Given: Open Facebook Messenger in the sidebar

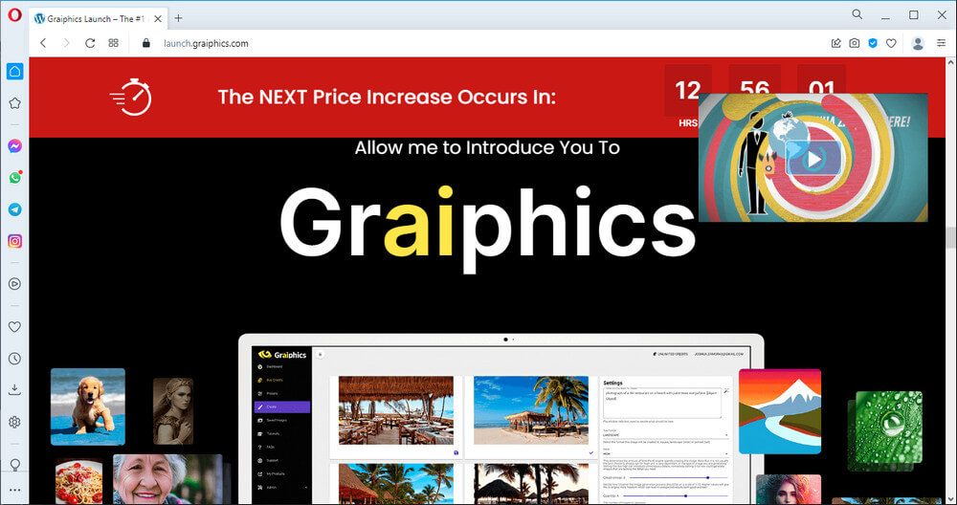Looking at the screenshot, I should (x=14, y=145).
